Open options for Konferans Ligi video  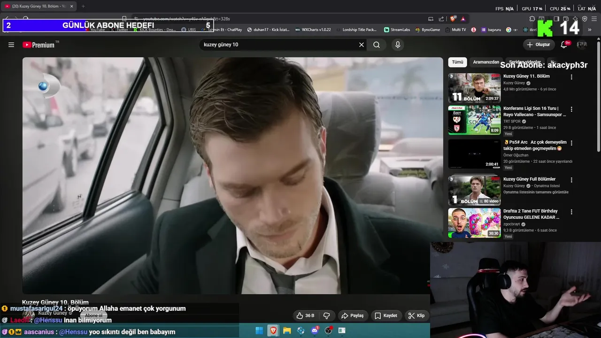pyautogui.click(x=571, y=109)
